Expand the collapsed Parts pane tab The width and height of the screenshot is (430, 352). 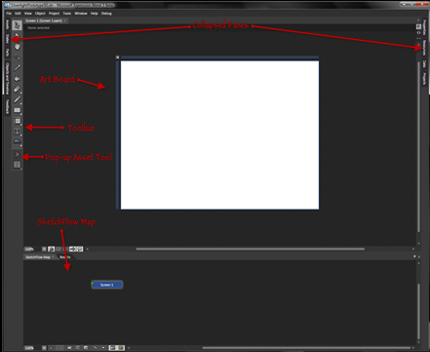(8, 53)
